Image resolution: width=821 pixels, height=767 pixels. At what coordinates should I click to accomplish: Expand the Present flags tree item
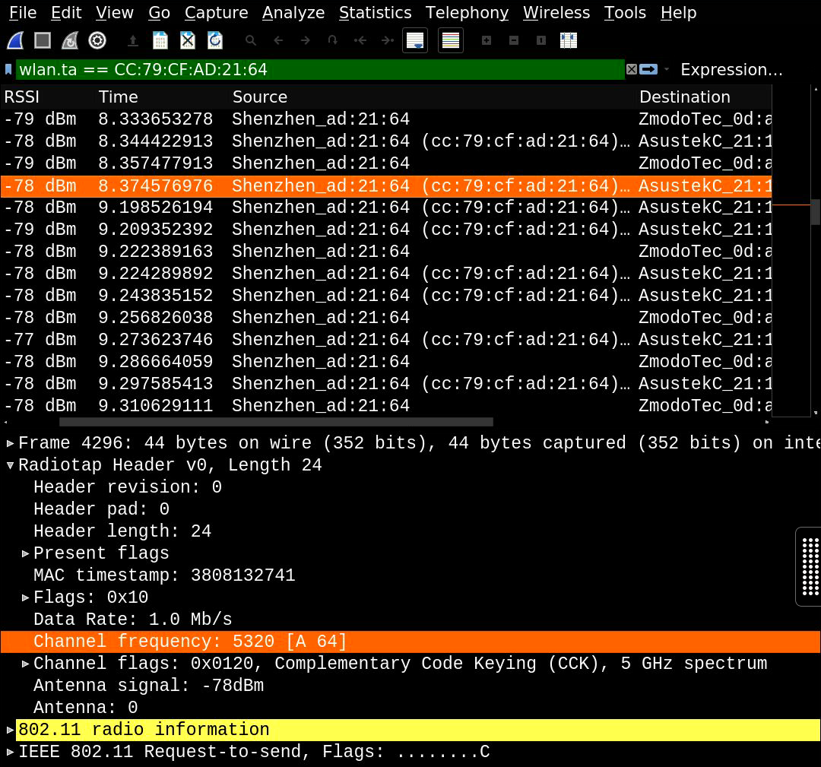(x=25, y=553)
